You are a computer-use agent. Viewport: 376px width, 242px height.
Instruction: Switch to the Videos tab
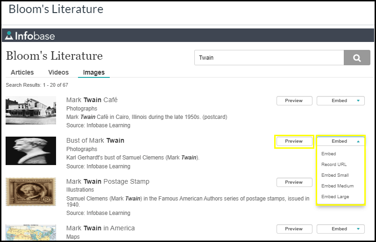[x=58, y=72]
